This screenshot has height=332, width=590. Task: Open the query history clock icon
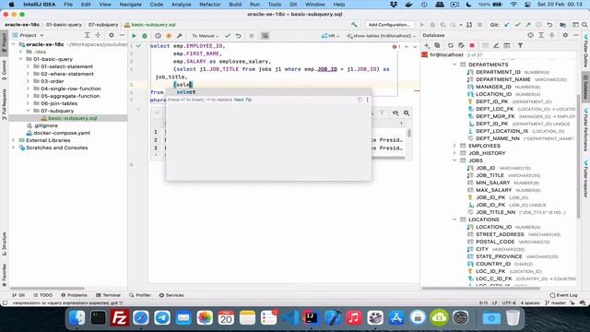tap(158, 36)
